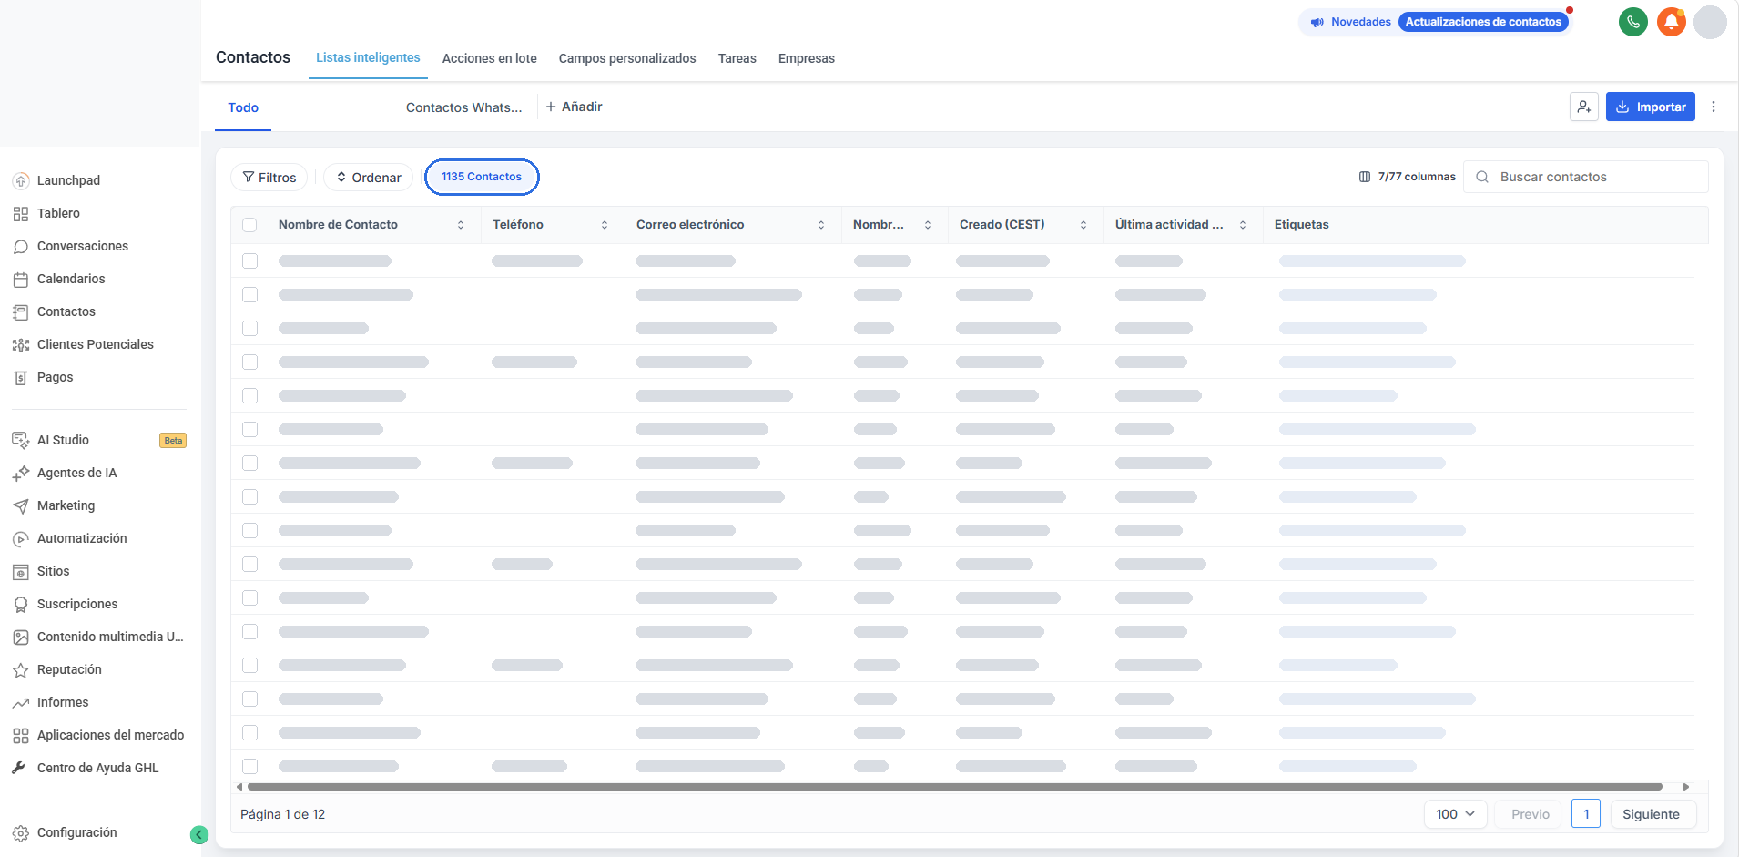The width and height of the screenshot is (1739, 857).
Task: Check the first contact row checkbox
Action: pos(249,260)
